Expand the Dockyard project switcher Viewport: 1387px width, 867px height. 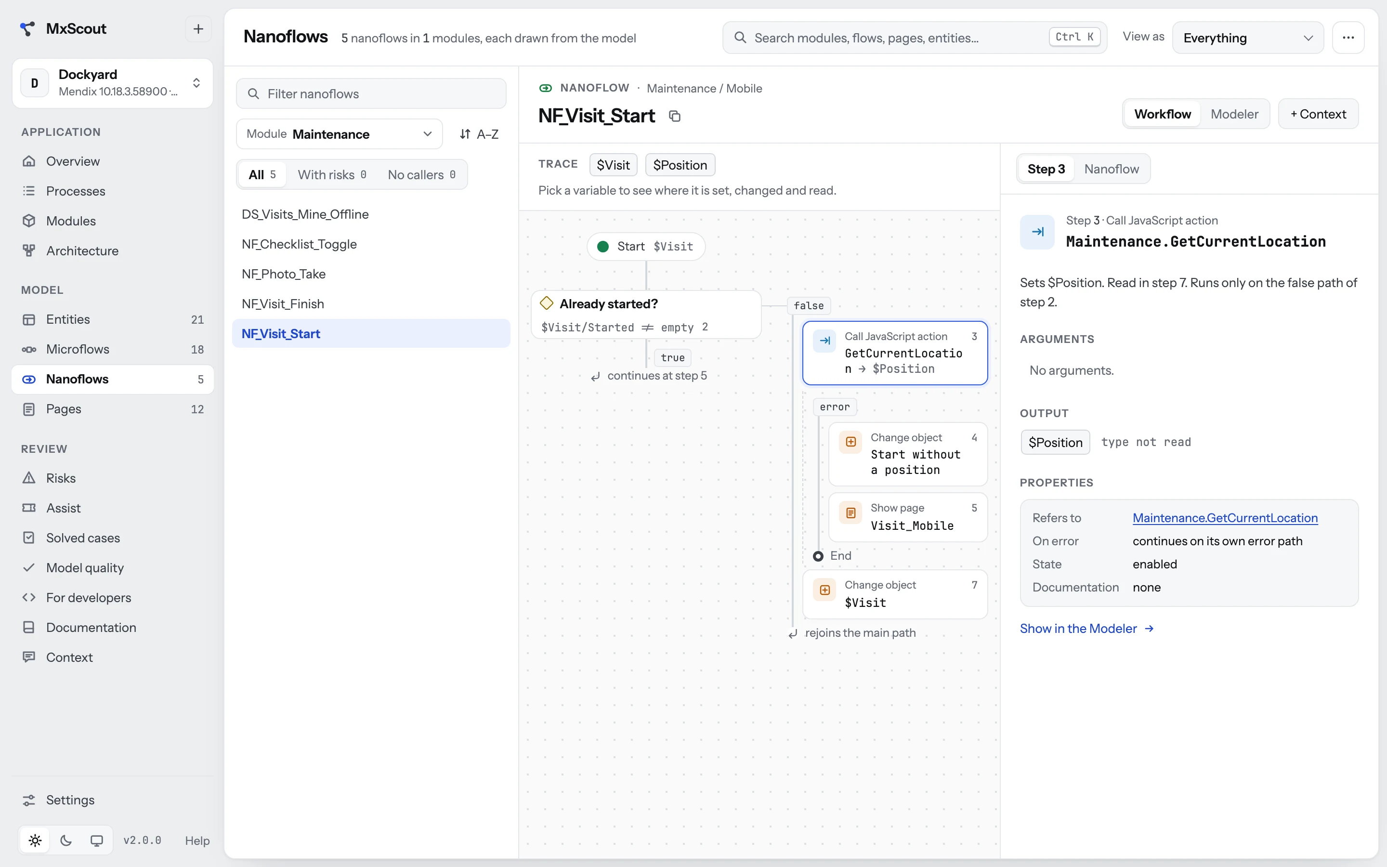(x=112, y=83)
